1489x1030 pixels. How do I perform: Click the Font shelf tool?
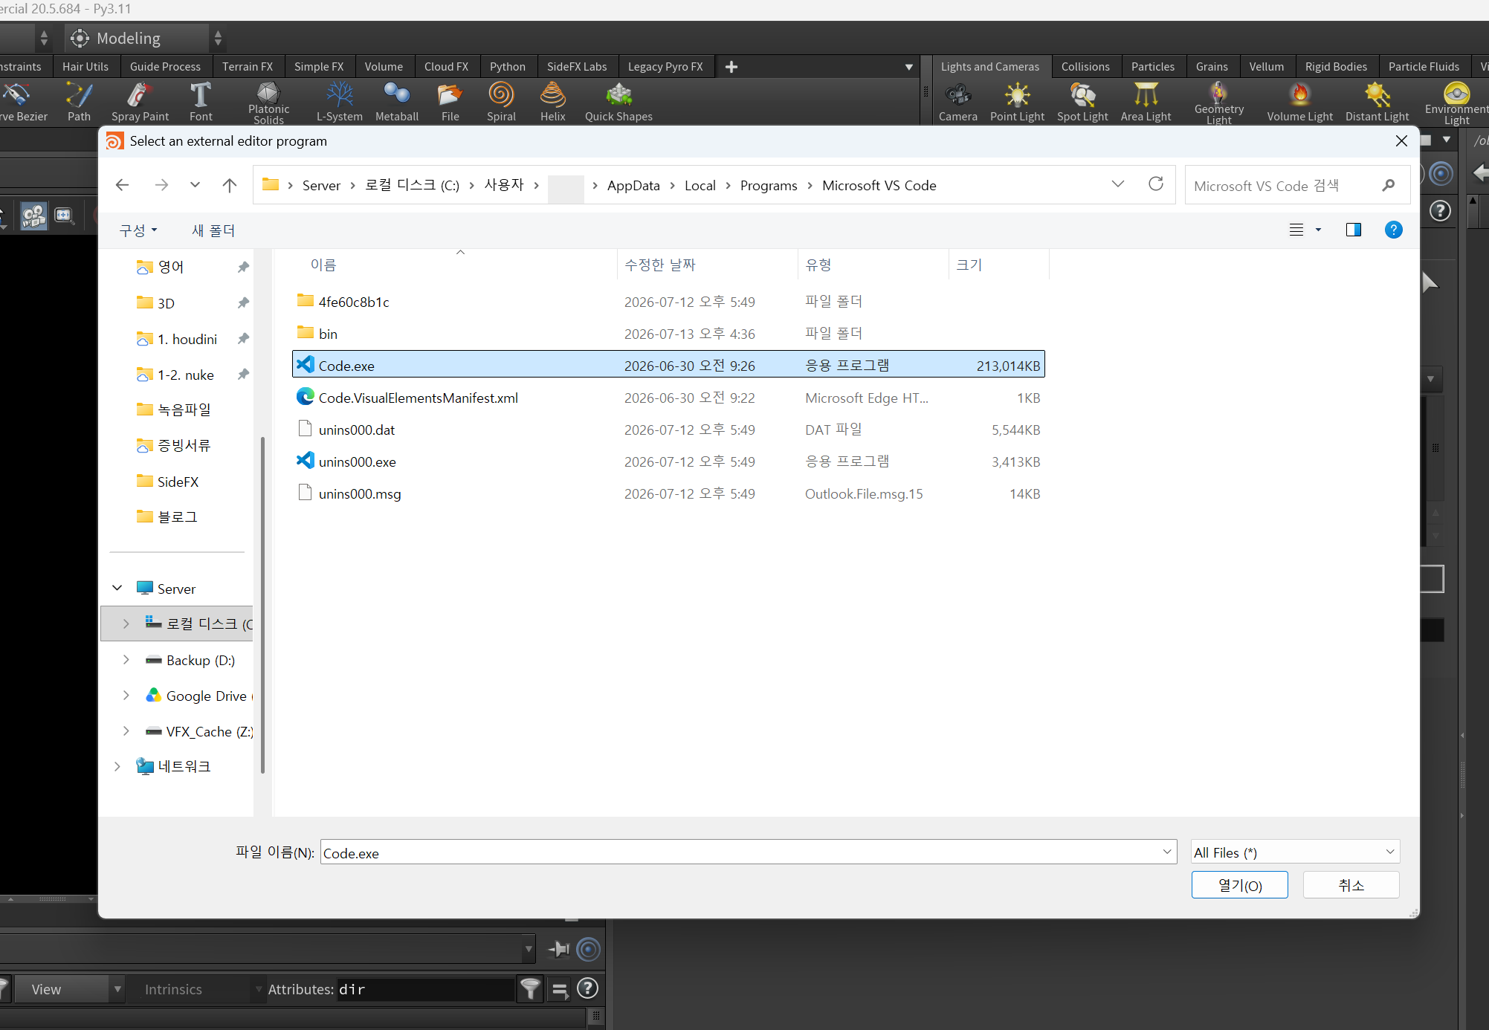click(x=201, y=102)
